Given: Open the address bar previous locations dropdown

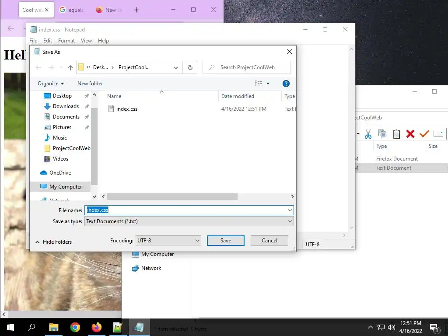Looking at the screenshot, I should [x=176, y=68].
